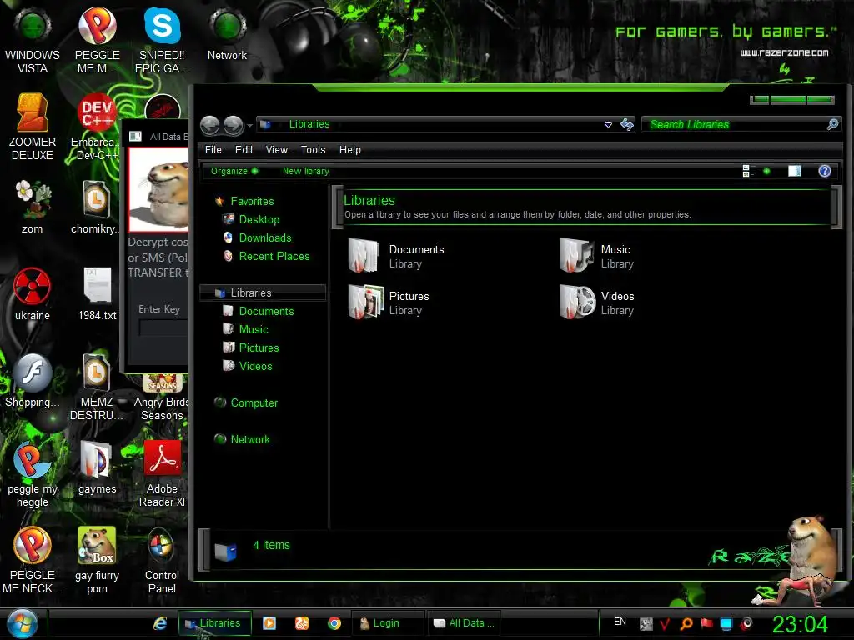This screenshot has width=854, height=640.
Task: Select Libraries node in navigation pane
Action: 263,292
